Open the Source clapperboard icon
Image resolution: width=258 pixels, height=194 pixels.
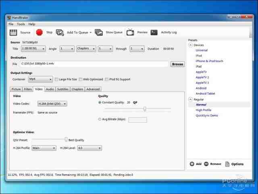click(x=13, y=32)
